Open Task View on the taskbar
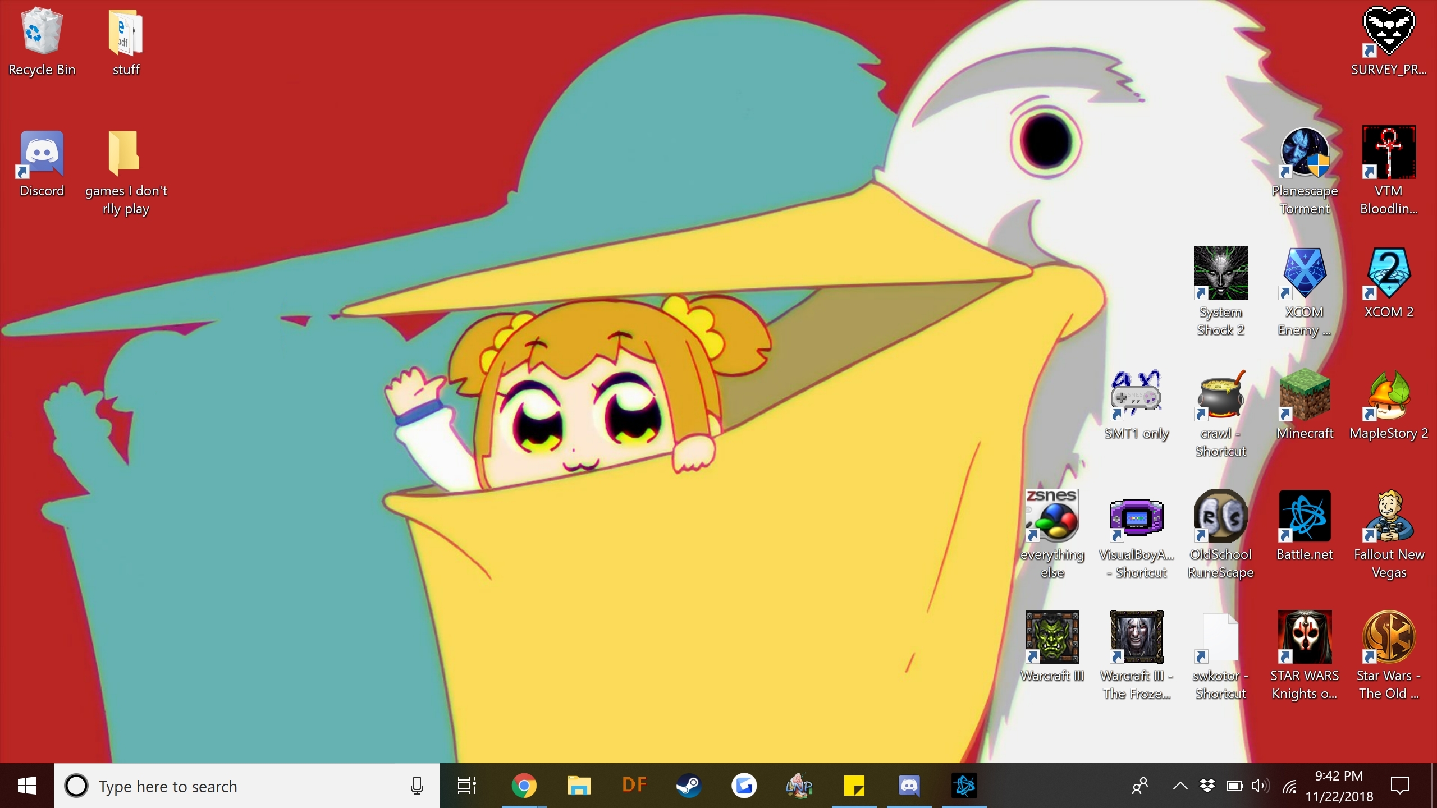Image resolution: width=1437 pixels, height=808 pixels. point(467,786)
